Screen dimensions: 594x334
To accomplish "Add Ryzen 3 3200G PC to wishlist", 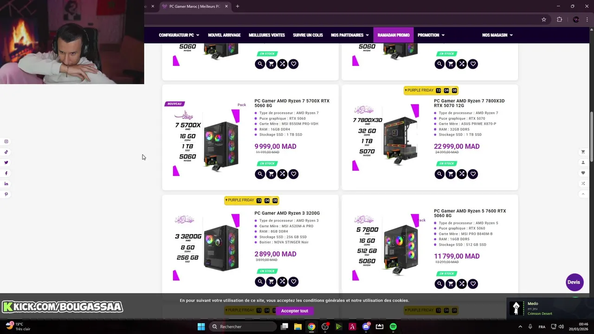I will [x=293, y=282].
